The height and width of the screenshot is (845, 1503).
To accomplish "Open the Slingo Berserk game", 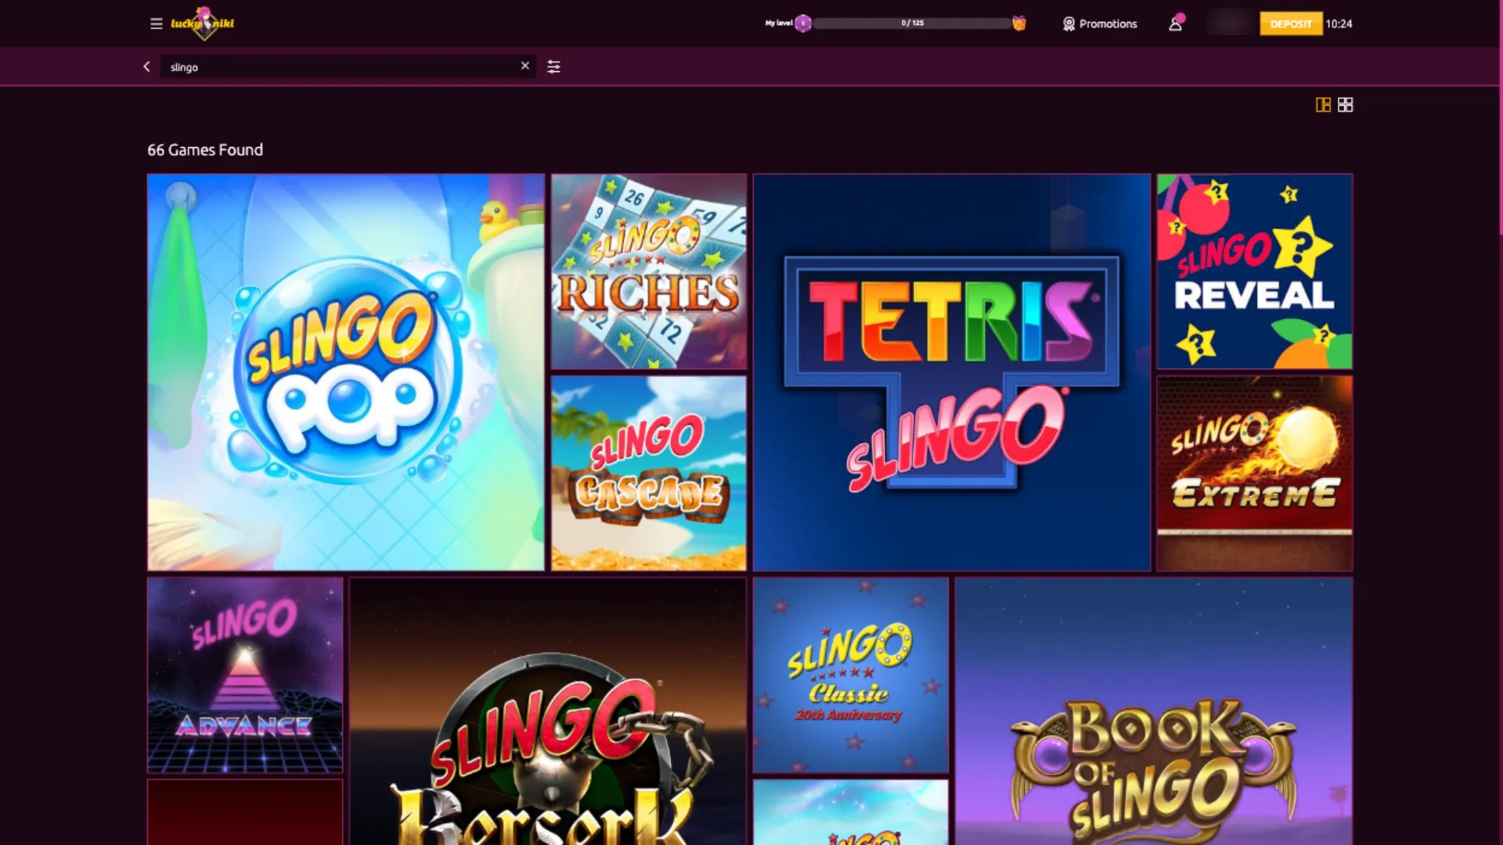I will coord(548,711).
